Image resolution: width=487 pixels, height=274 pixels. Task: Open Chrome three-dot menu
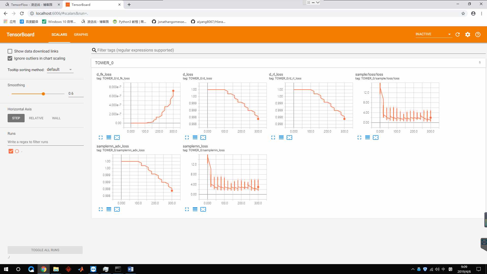pos(481,13)
